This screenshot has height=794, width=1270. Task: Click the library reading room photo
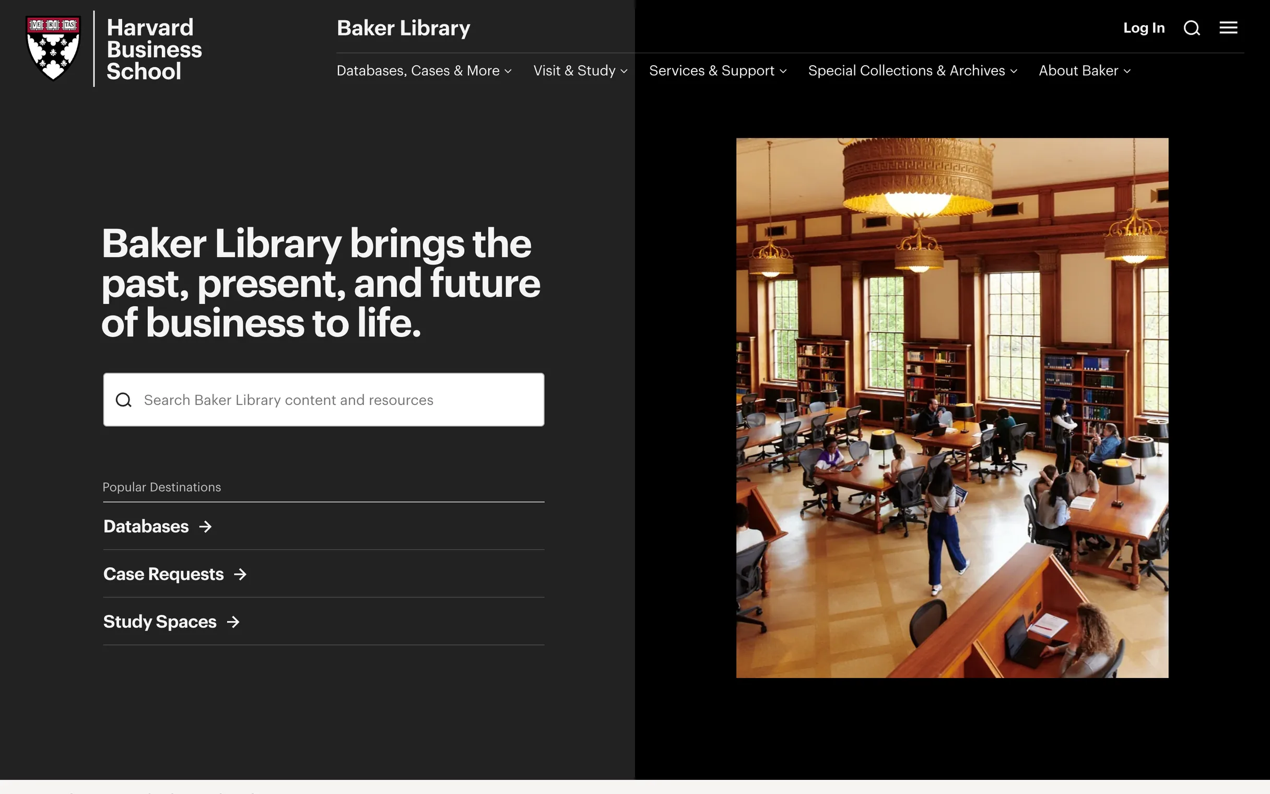pos(952,408)
